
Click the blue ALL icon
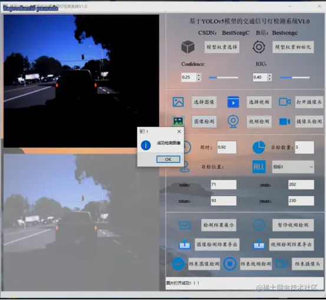pos(259,167)
